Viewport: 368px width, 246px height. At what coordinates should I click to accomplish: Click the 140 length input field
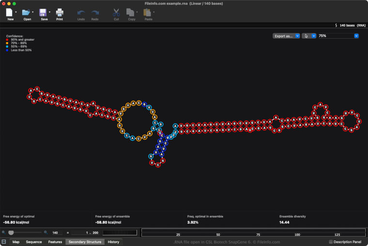(56, 232)
